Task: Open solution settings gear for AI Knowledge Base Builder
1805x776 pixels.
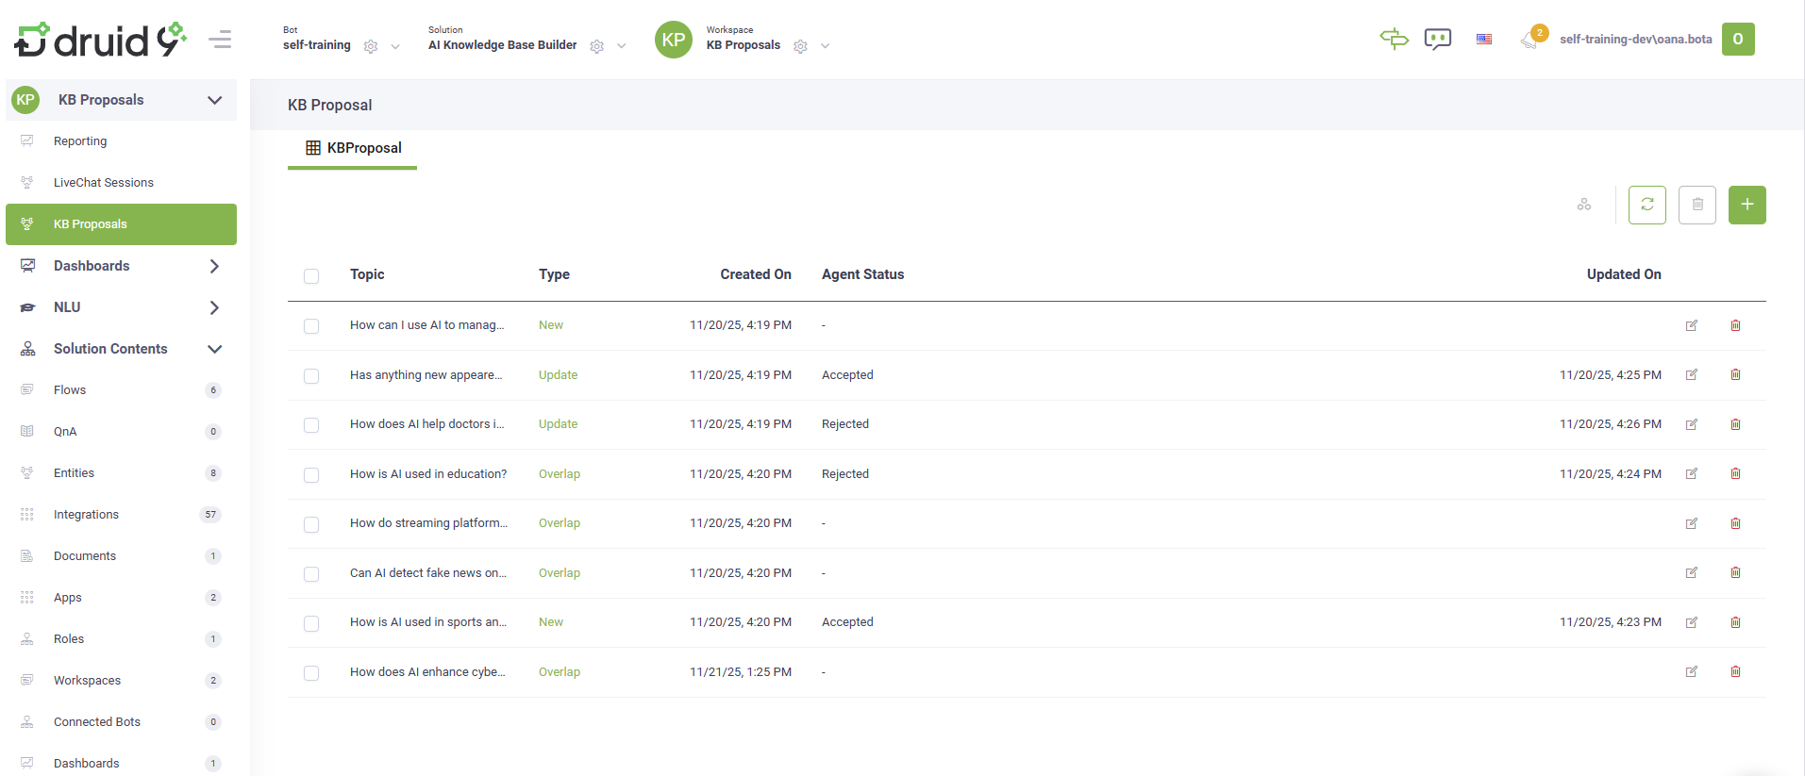Action: (597, 46)
